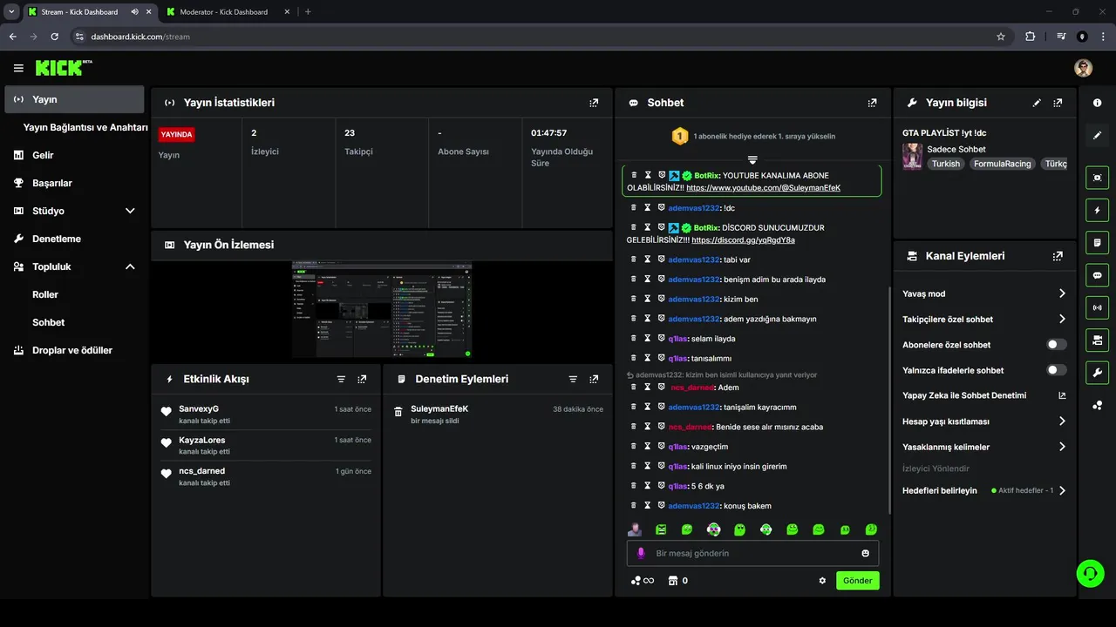Click the broadcast signal icon in right sidebar
This screenshot has width=1116, height=627.
pos(1097,307)
